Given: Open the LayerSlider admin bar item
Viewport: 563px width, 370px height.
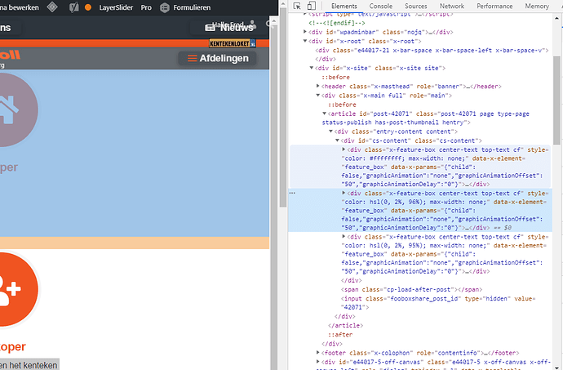Looking at the screenshot, I should pos(116,7).
